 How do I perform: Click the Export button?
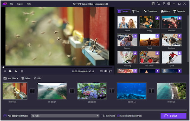(x=174, y=116)
